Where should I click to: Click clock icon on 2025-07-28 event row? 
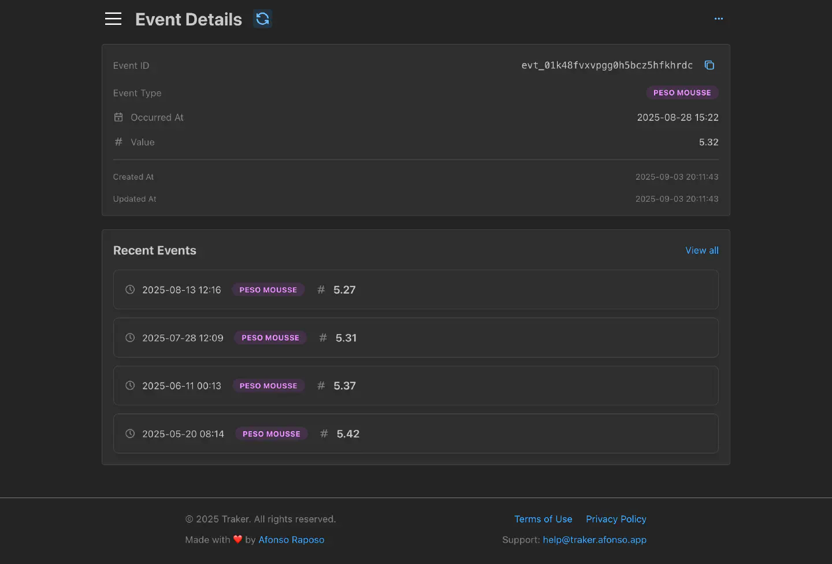click(130, 337)
